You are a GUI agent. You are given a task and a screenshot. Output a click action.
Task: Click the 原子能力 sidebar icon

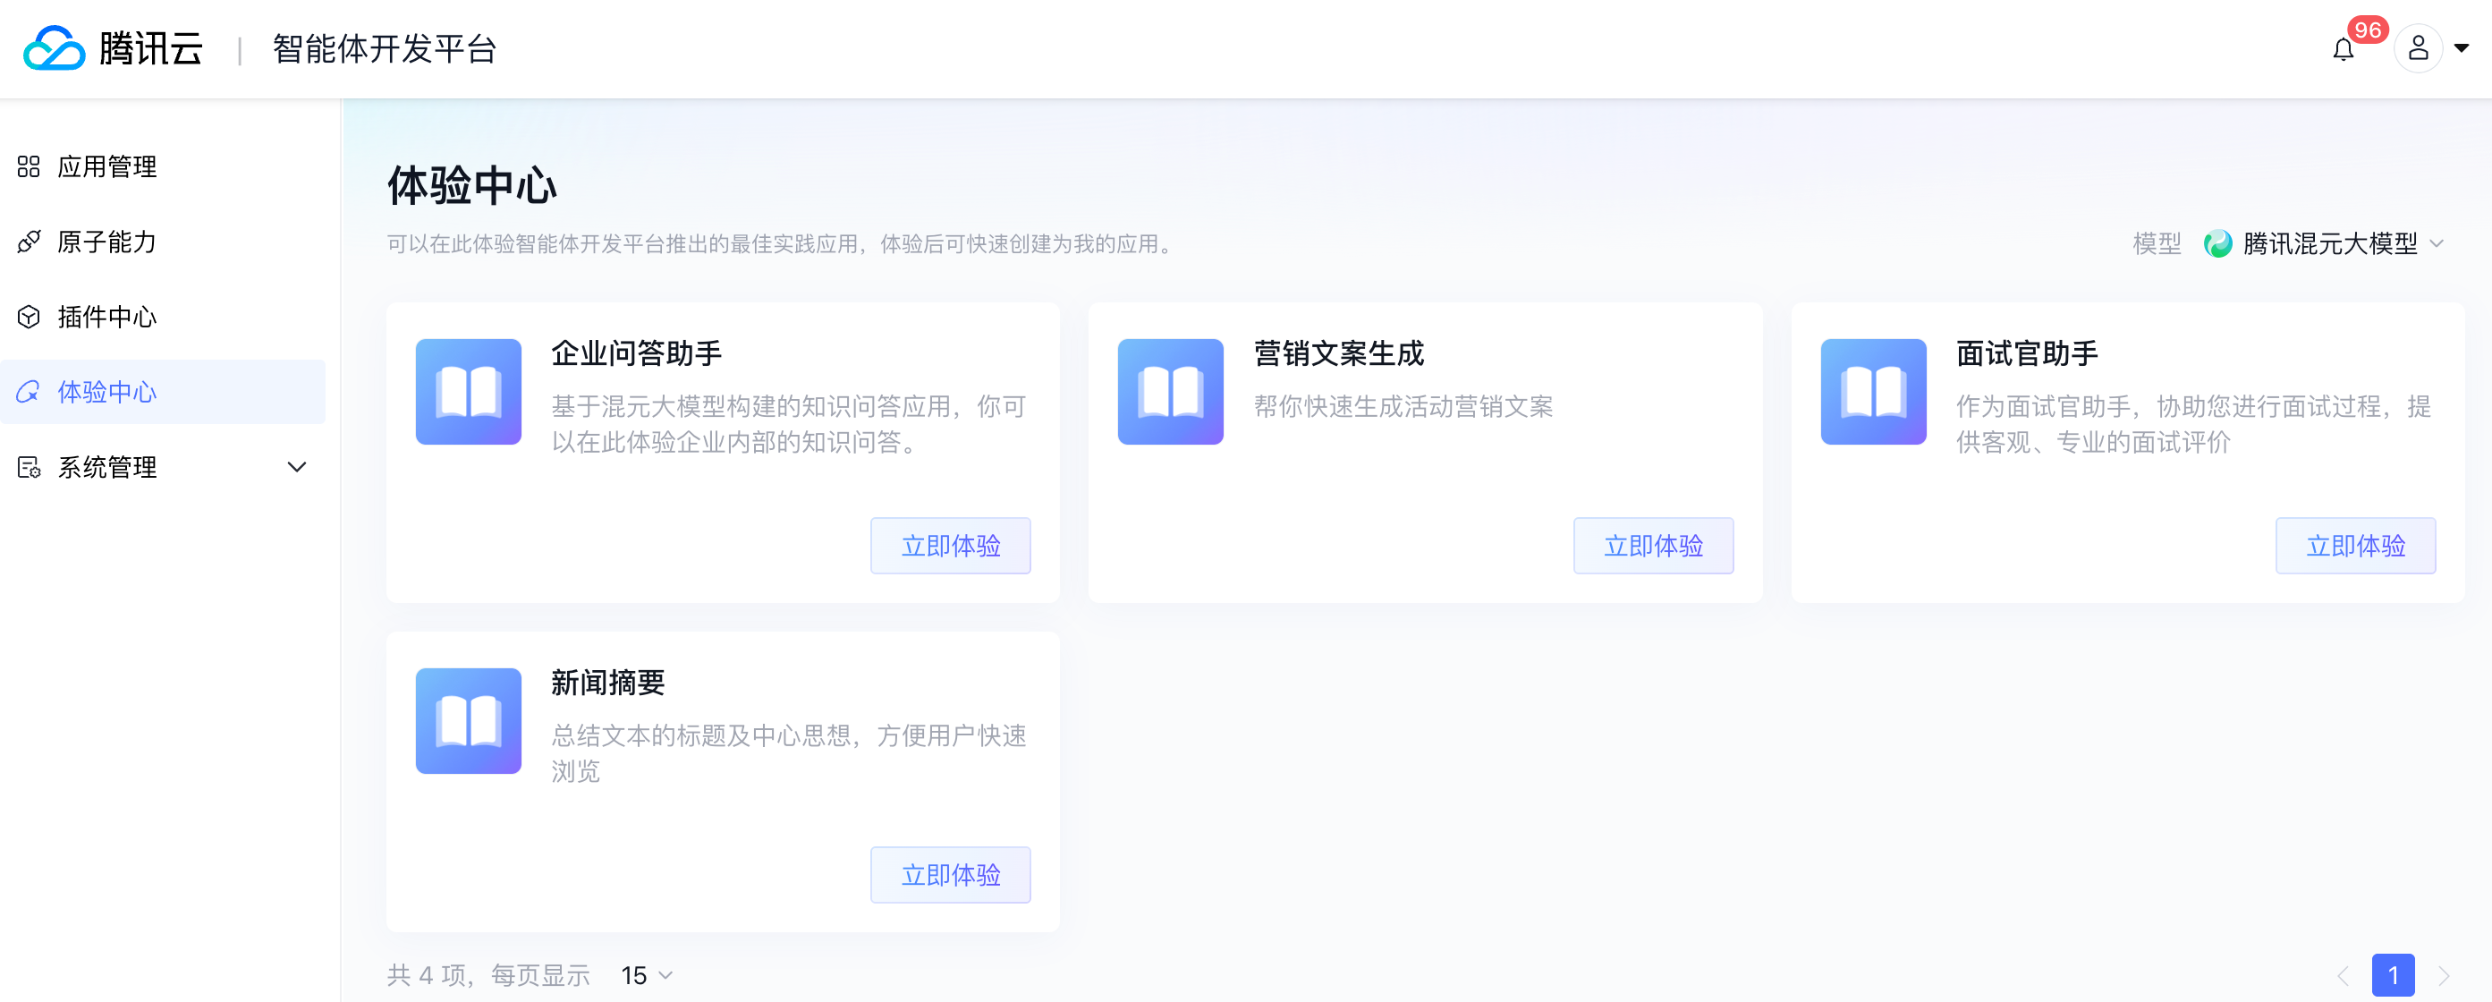point(29,242)
